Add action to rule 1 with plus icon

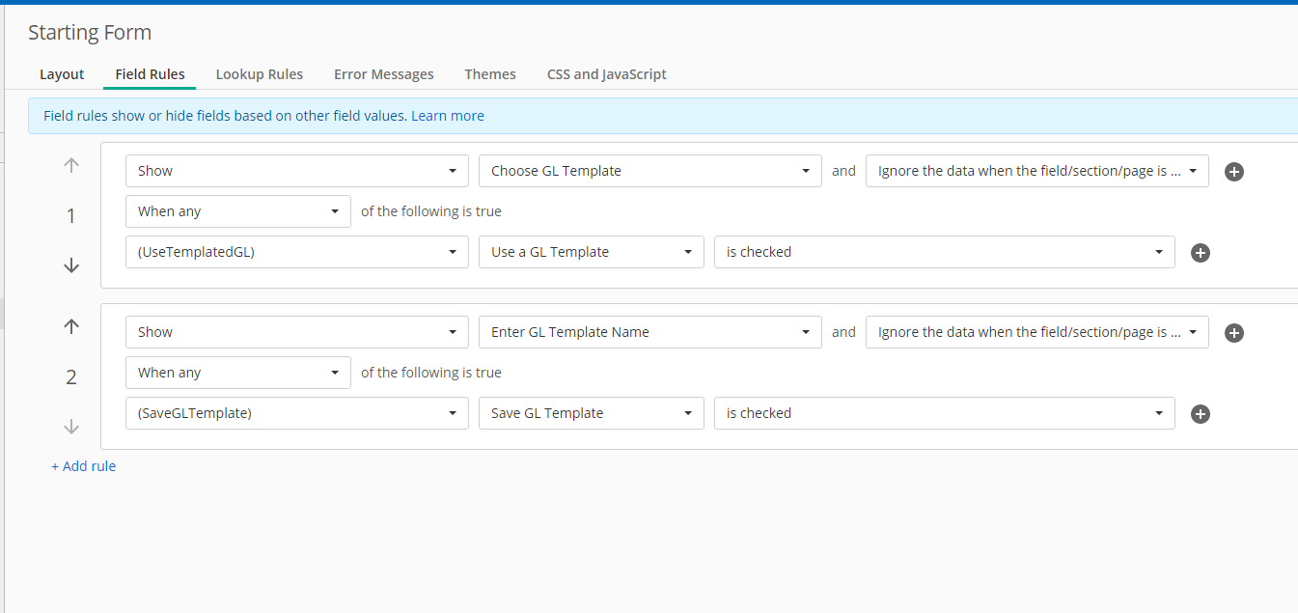[1233, 172]
